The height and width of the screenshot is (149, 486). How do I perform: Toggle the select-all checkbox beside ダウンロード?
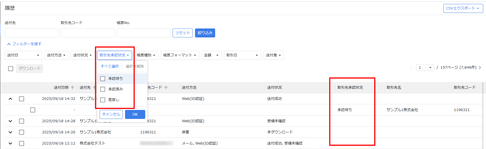pyautogui.click(x=11, y=69)
